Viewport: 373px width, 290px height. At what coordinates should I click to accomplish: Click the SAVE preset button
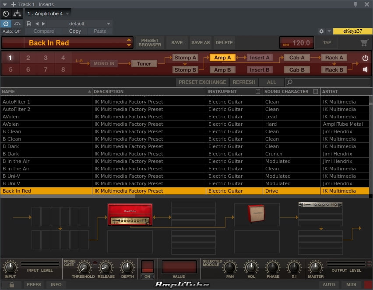click(177, 43)
